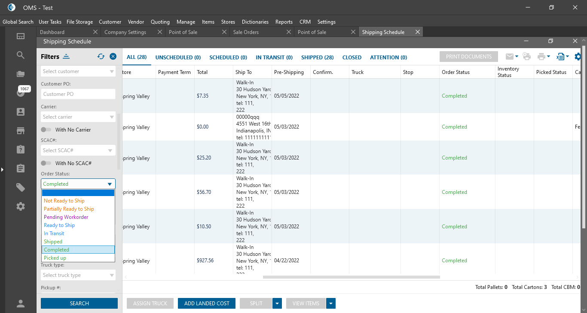Open grid settings via the blue gear icon

point(578,56)
